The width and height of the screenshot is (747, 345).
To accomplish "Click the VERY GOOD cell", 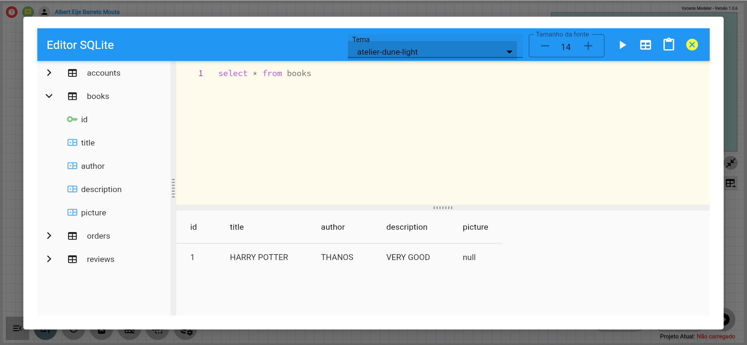I will pyautogui.click(x=408, y=257).
